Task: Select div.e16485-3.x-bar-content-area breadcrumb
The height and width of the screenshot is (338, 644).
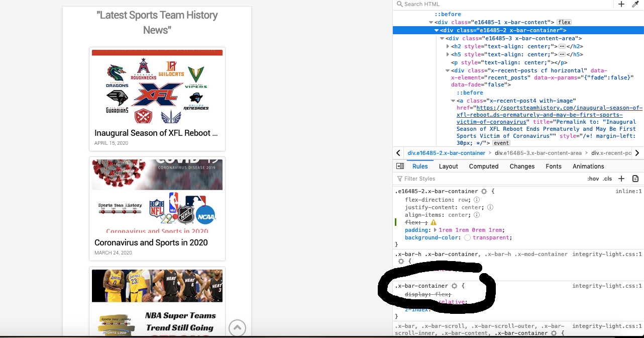Action: tap(538, 153)
